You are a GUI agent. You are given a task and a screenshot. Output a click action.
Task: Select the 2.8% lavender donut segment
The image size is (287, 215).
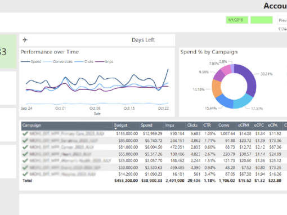click(232, 68)
